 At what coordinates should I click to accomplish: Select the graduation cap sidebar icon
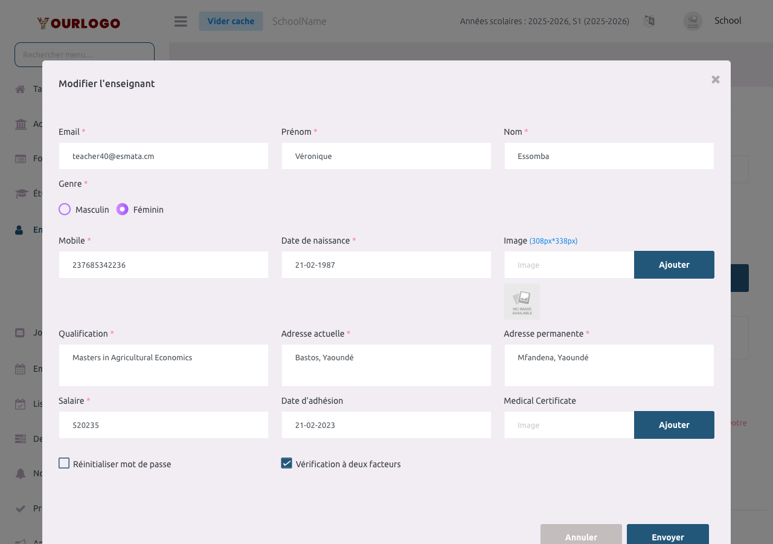22,193
